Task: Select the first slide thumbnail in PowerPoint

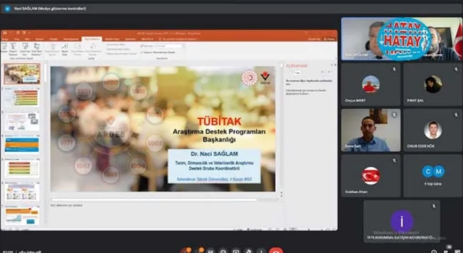Action: click(x=22, y=74)
